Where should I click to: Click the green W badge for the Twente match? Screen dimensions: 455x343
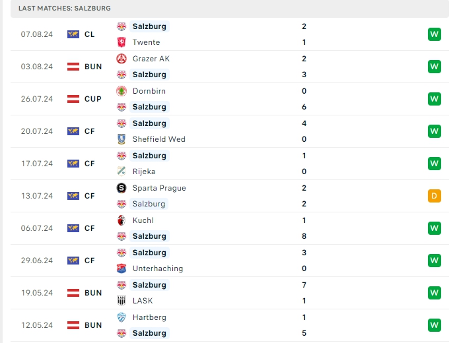click(x=434, y=34)
